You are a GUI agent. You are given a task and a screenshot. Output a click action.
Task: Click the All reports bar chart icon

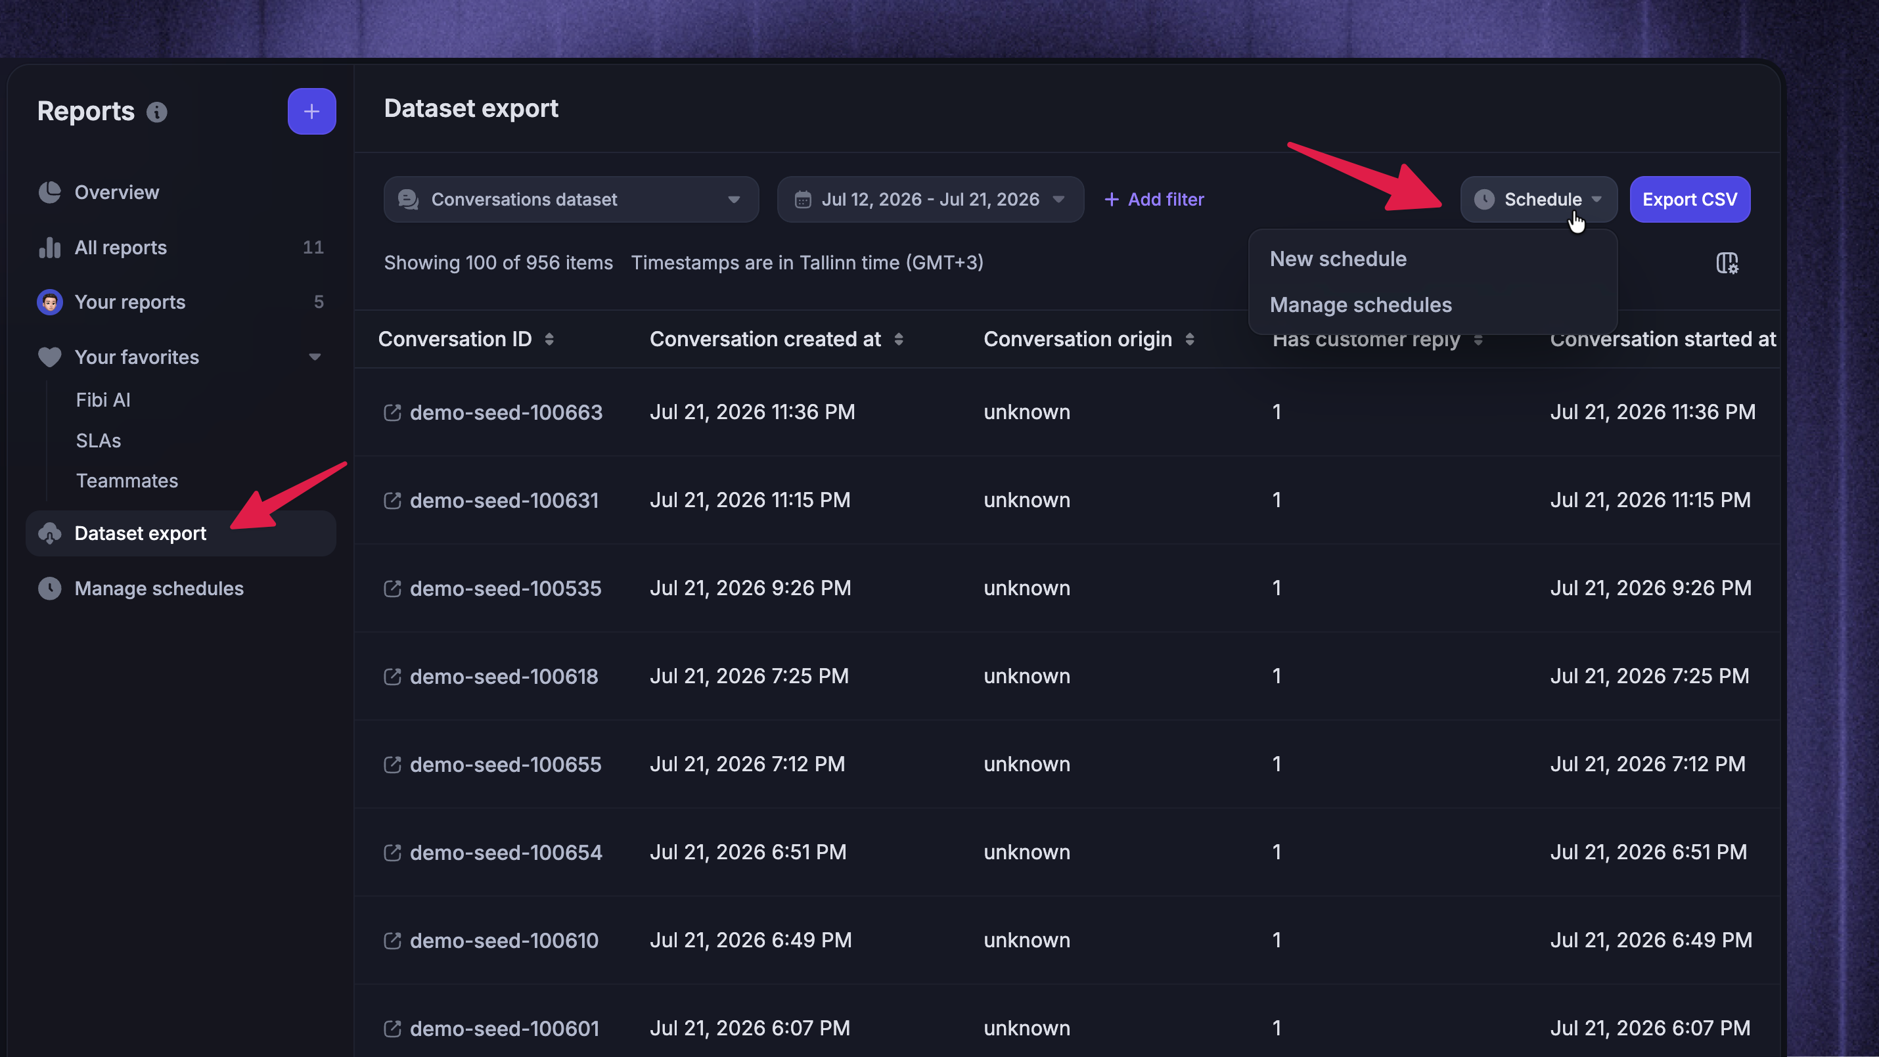click(49, 248)
